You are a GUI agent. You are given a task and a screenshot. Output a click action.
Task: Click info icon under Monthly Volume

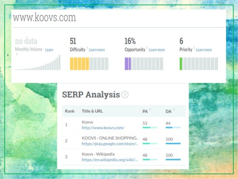tap(17, 54)
